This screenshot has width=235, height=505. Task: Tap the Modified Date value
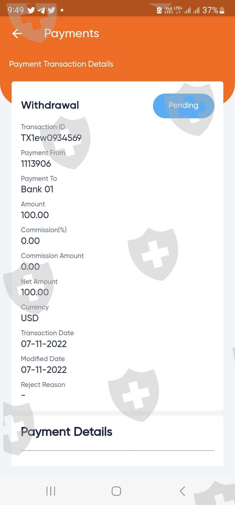coord(44,370)
